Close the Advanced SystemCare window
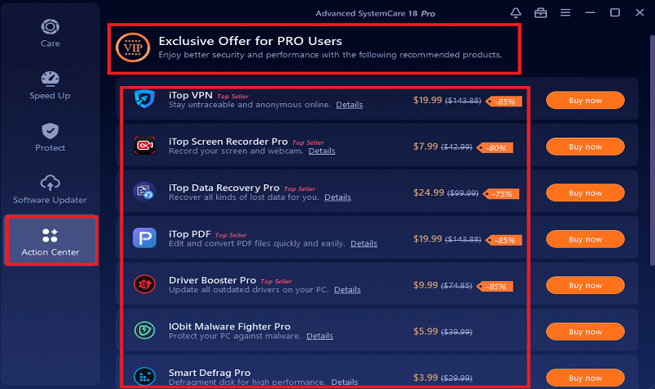The width and height of the screenshot is (655, 389). pos(639,13)
